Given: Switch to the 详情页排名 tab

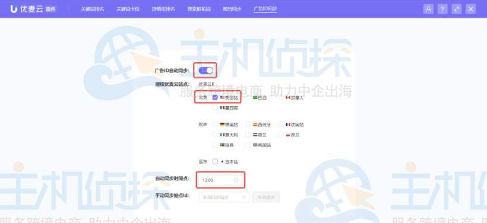Looking at the screenshot, I should click(163, 9).
